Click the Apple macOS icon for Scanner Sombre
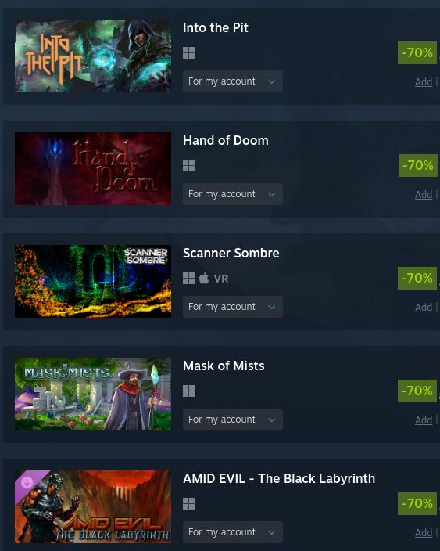This screenshot has height=551, width=440. coord(204,279)
